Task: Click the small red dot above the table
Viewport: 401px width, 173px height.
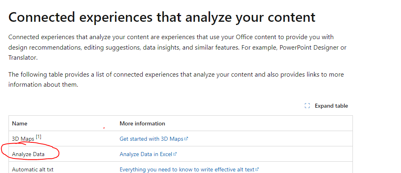Action: tap(104, 128)
